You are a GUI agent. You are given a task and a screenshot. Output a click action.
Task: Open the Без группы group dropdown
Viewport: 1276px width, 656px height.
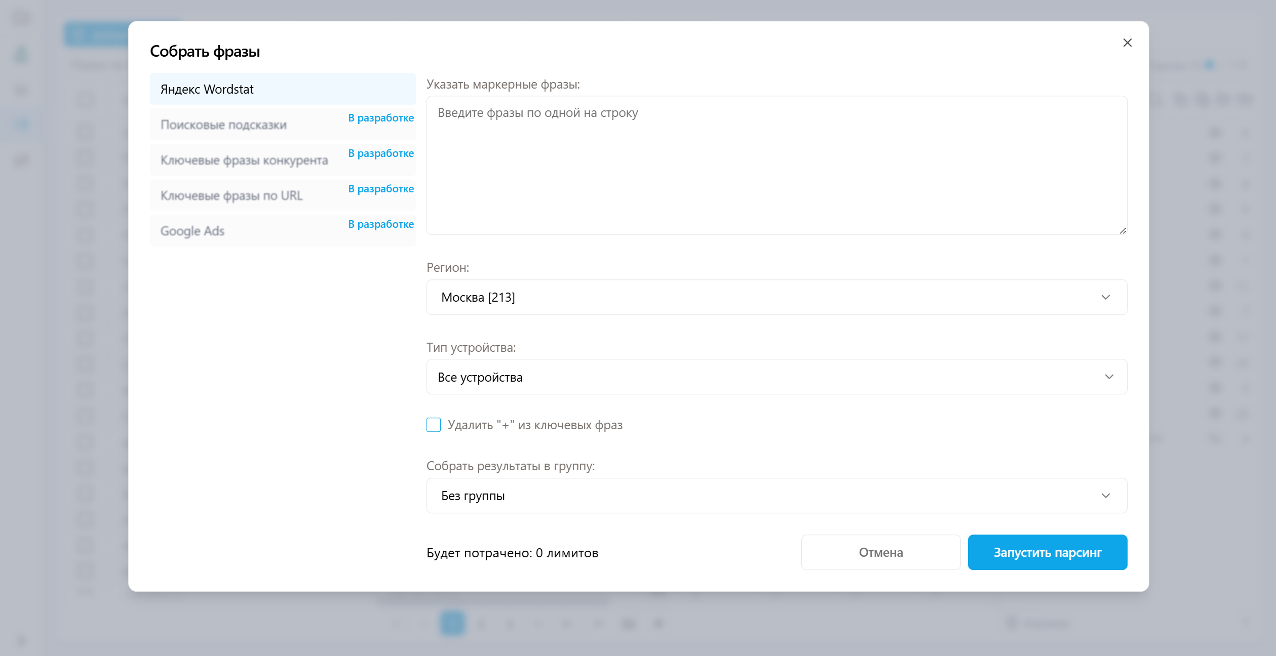click(760, 496)
